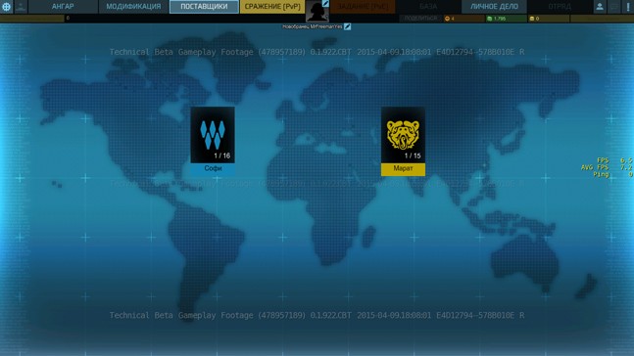Open the globe main menu icon

point(7,7)
